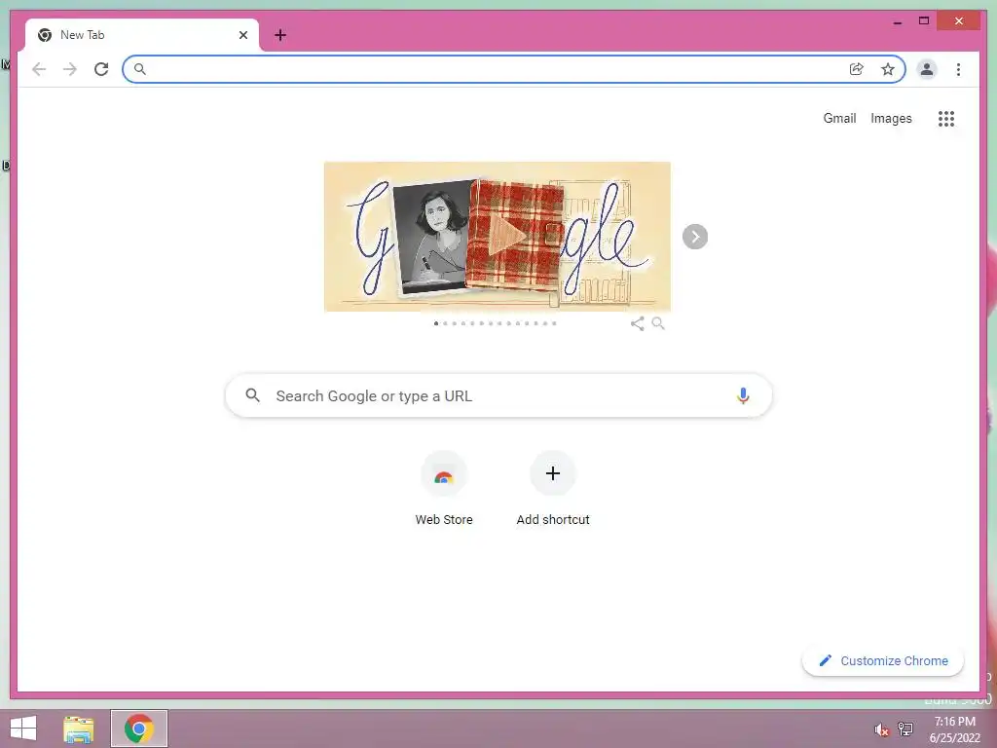997x748 pixels.
Task: Start voice search with the microphone
Action: click(743, 395)
